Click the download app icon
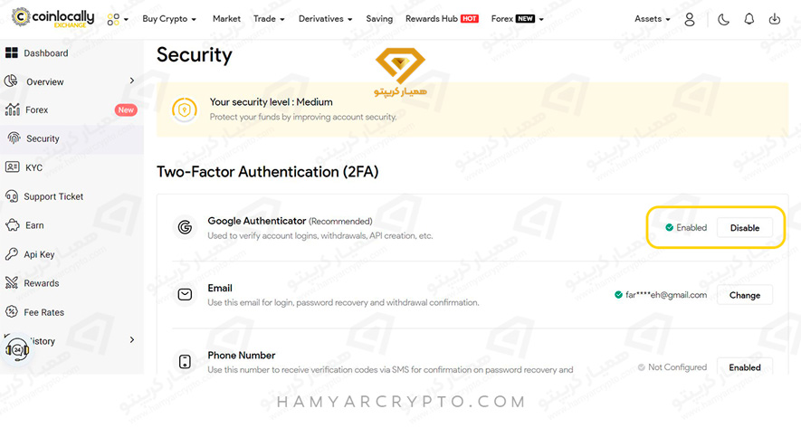The width and height of the screenshot is (801, 428). click(774, 19)
